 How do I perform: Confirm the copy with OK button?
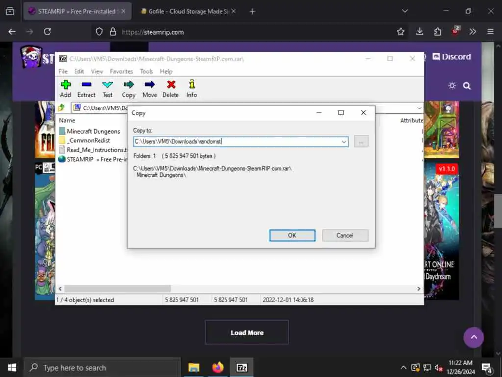coord(292,235)
